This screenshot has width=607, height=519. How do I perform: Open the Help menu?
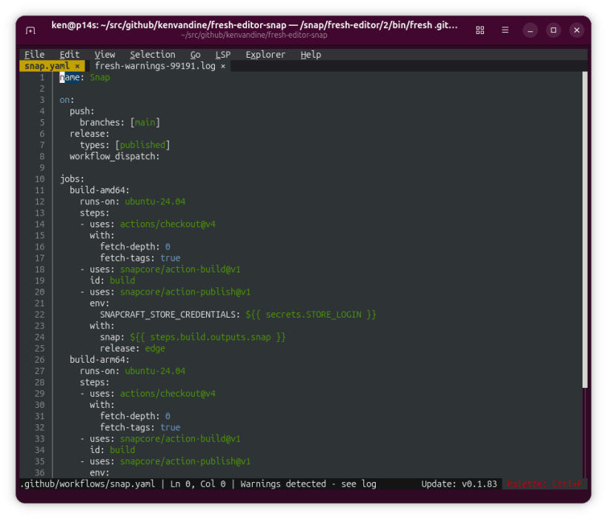pos(311,55)
